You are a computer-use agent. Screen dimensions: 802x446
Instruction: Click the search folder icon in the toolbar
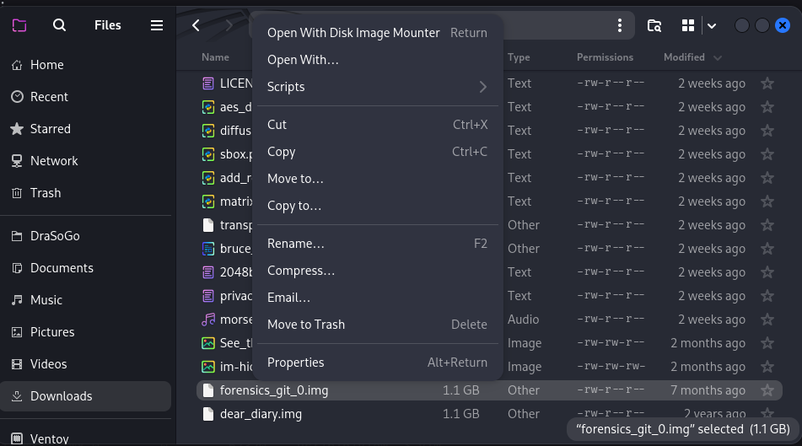[654, 25]
